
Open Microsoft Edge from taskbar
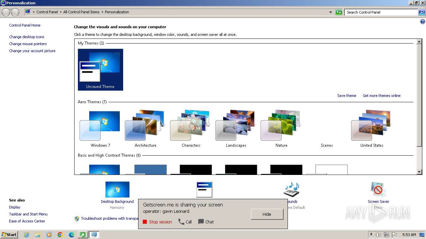[72, 235]
